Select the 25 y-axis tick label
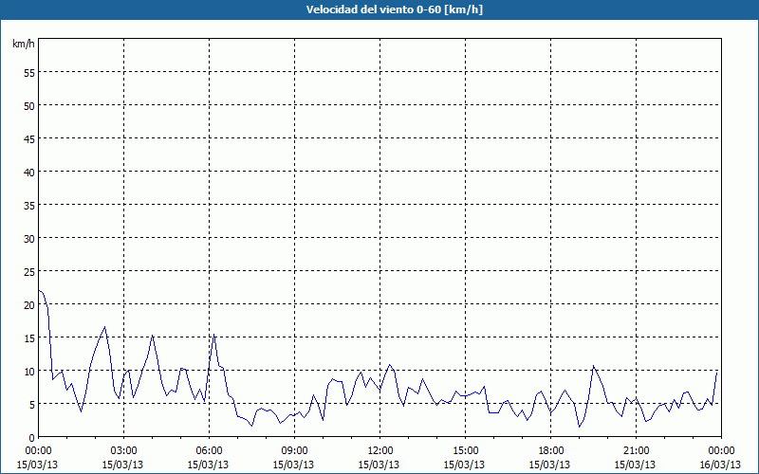 29,271
